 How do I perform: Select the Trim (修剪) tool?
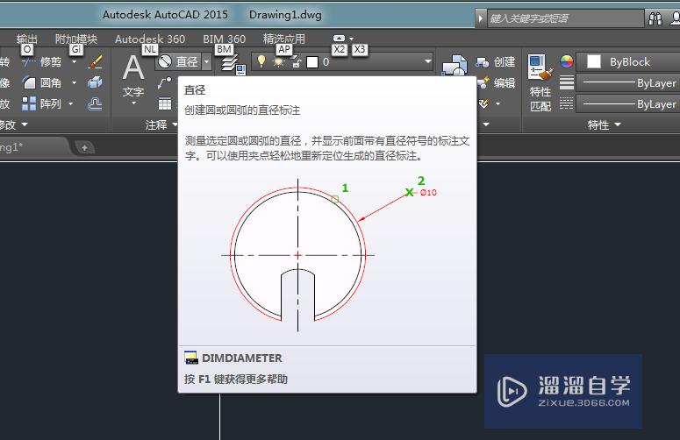point(42,62)
